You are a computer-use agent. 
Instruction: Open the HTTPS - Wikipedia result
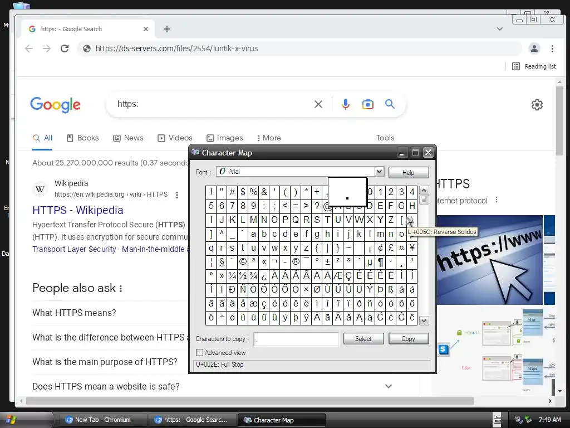(x=78, y=210)
